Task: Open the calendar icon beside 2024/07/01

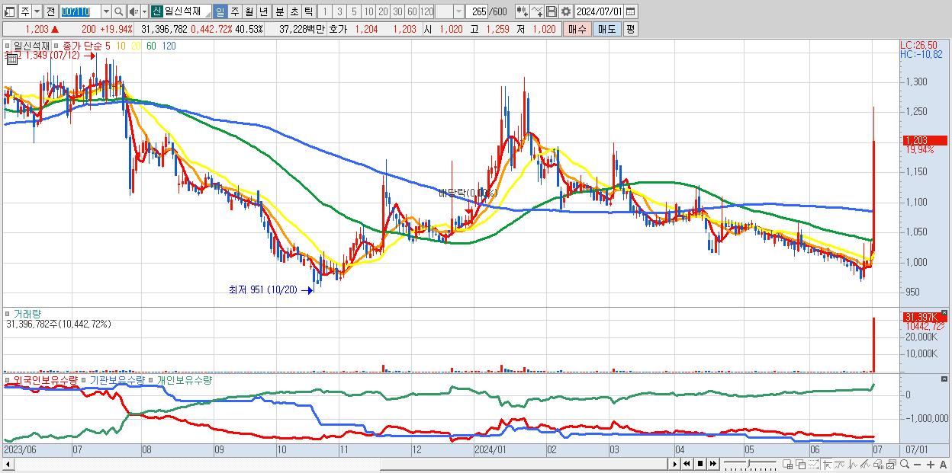Action: 630,11
